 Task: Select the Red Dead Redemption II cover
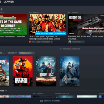23,71
